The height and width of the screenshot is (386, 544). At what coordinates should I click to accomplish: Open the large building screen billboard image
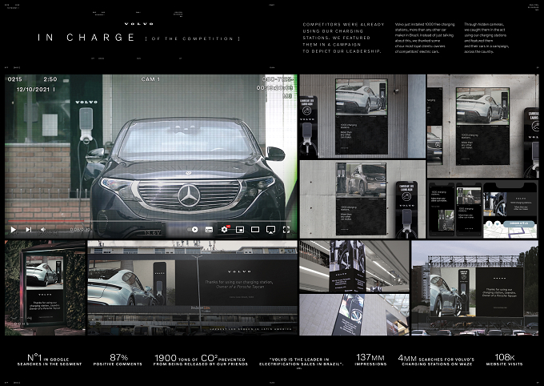pos(193,287)
